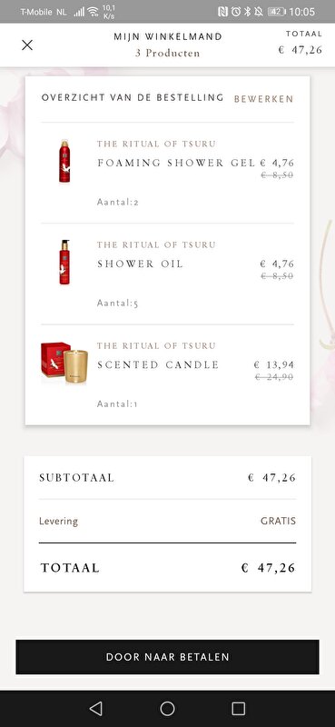Screen dimensions: 335x727
Task: Select the Scented Candle product title
Action: click(x=158, y=365)
